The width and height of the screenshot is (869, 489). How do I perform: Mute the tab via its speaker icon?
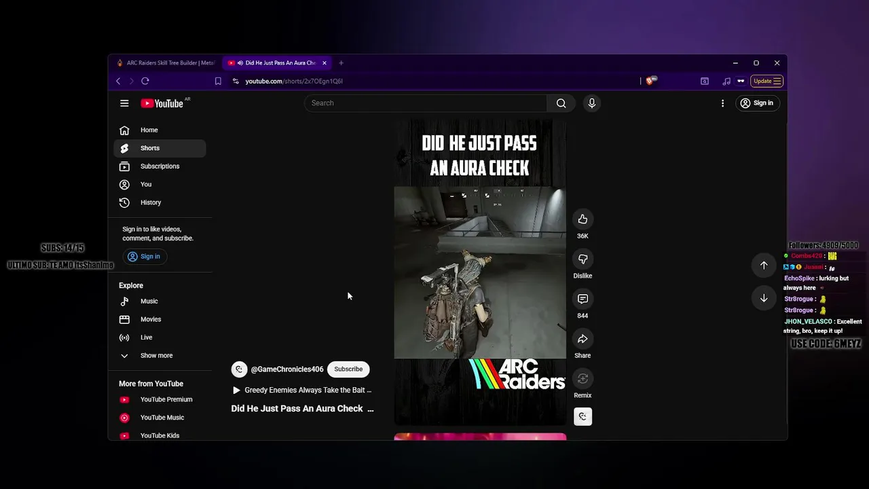pos(240,63)
